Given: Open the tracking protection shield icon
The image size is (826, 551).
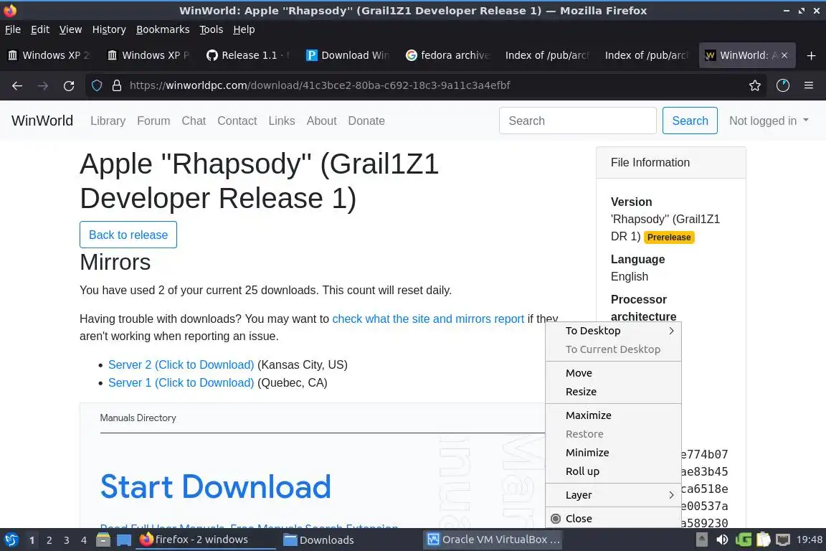Looking at the screenshot, I should [x=96, y=85].
